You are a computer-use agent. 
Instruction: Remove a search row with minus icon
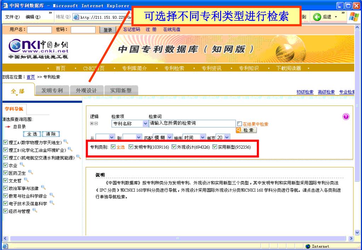[96, 124]
